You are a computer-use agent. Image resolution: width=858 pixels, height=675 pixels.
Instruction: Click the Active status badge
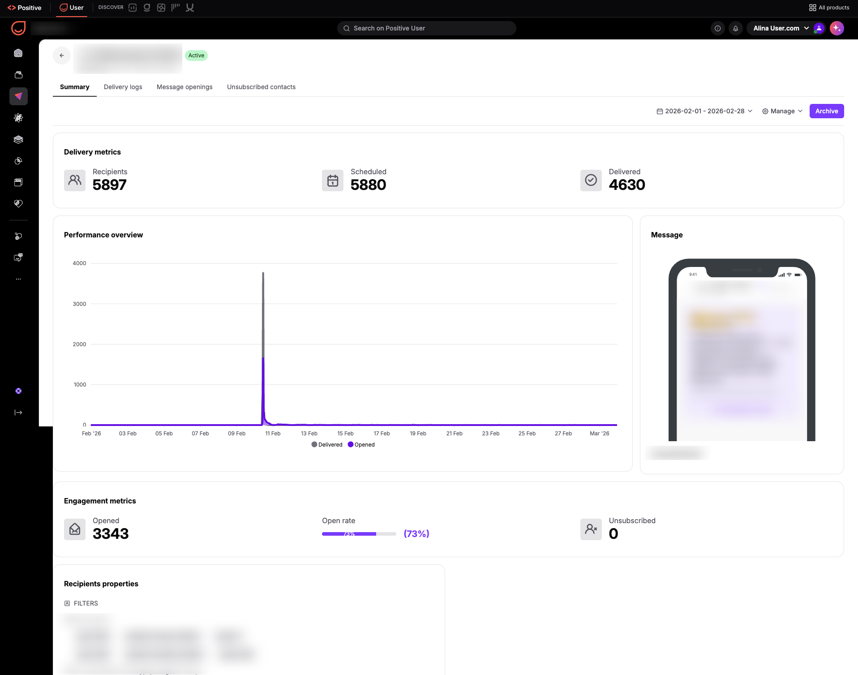tap(196, 56)
